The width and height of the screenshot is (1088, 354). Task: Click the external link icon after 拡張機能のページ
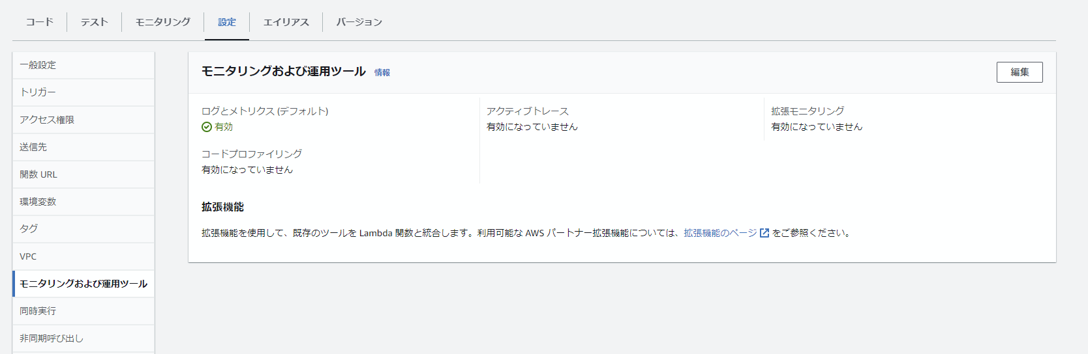[764, 233]
